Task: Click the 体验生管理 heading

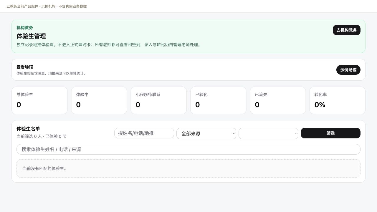Action: point(31,36)
